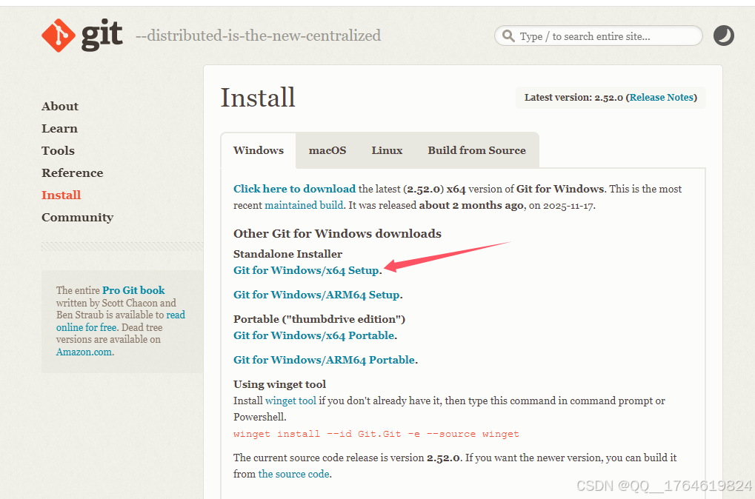755x499 pixels.
Task: Open the Reference page
Action: 72,173
